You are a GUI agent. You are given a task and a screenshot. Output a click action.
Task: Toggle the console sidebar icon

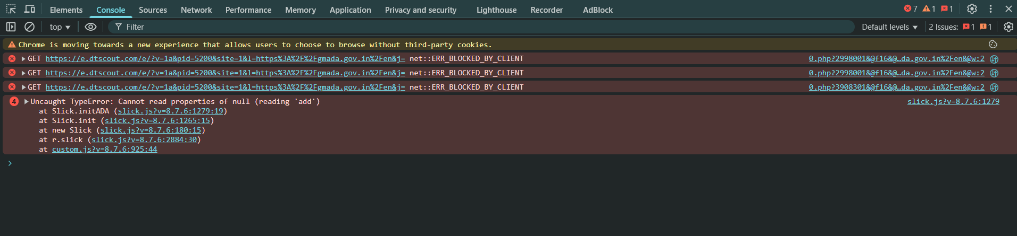click(11, 27)
